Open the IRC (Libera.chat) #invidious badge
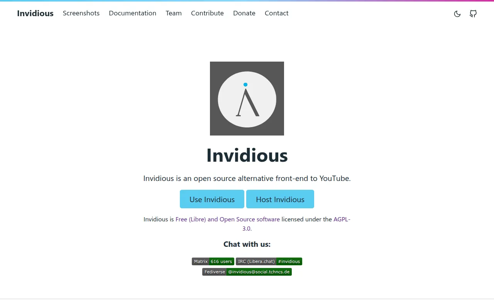Viewport: 494px width, 308px height. (x=269, y=261)
